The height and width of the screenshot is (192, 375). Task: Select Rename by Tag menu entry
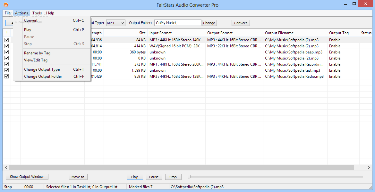(52, 53)
